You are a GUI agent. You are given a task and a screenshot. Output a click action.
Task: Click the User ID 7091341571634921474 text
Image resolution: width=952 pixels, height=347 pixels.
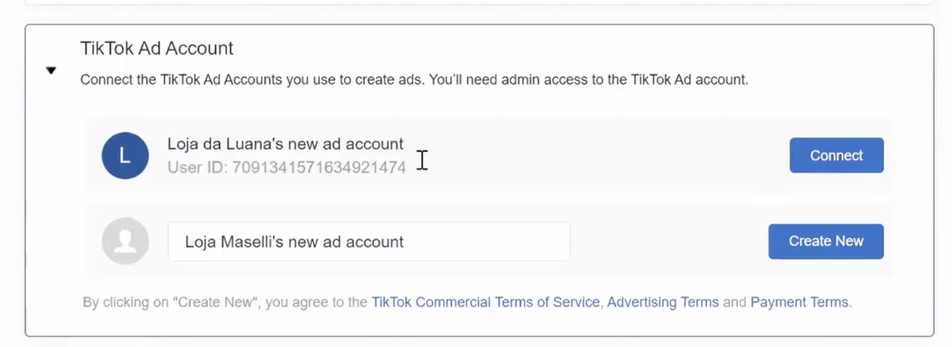pyautogui.click(x=286, y=167)
